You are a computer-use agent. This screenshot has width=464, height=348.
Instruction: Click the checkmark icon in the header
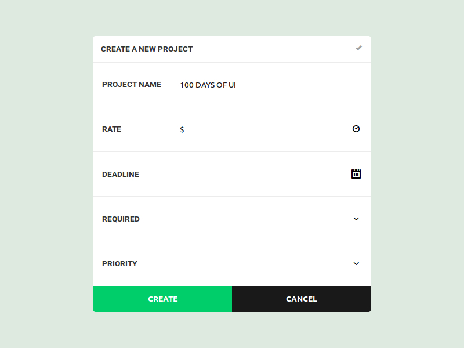[359, 48]
